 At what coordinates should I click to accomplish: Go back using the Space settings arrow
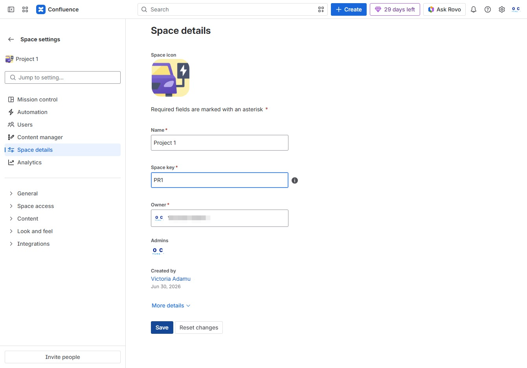(x=11, y=39)
